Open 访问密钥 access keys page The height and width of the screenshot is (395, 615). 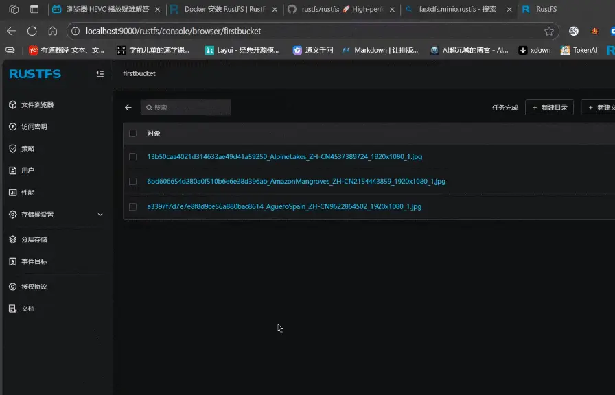pos(34,127)
